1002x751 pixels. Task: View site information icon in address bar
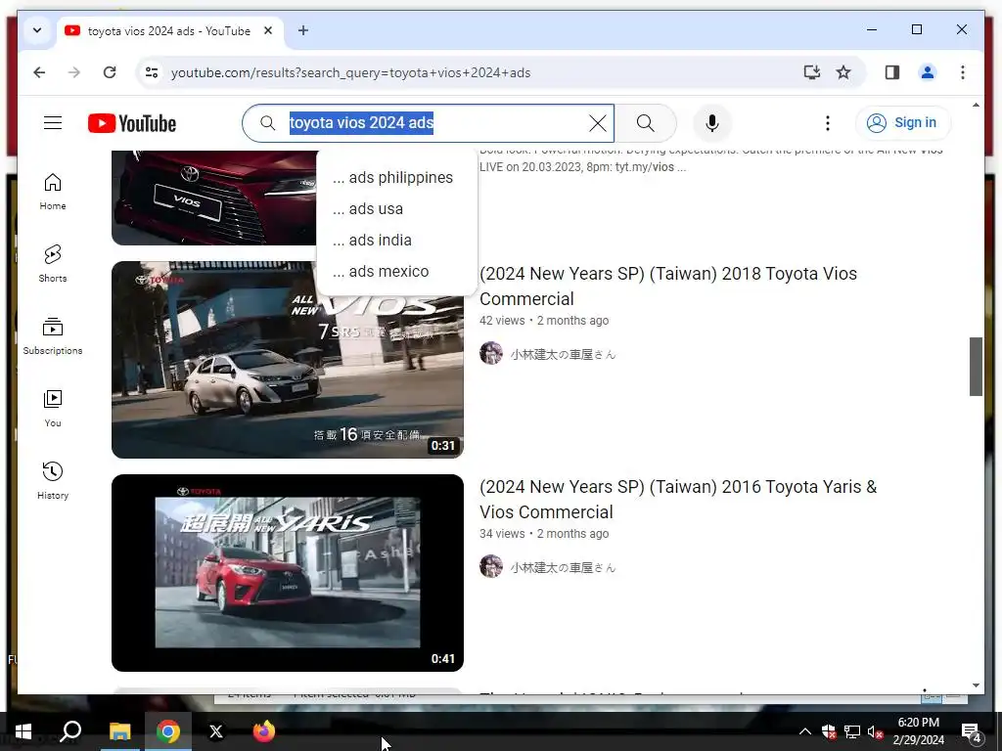tap(152, 72)
